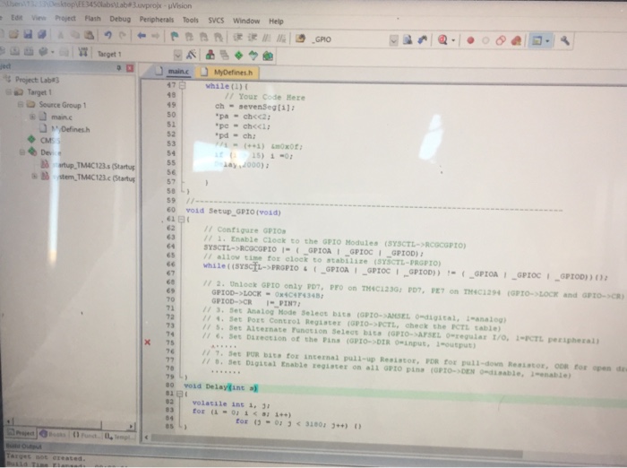The width and height of the screenshot is (627, 468).
Task: Collapse the Target 1 tree node
Action: click(8, 92)
